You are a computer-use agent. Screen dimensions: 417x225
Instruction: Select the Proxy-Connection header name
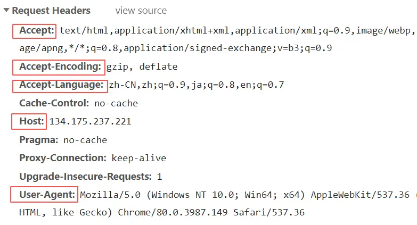[x=63, y=158]
